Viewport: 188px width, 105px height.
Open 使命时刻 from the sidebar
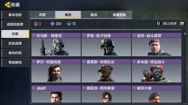(15, 53)
